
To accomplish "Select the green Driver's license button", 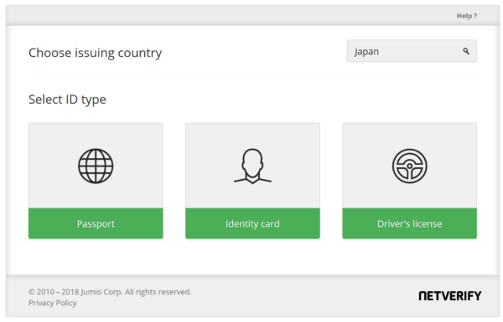I will pyautogui.click(x=410, y=223).
